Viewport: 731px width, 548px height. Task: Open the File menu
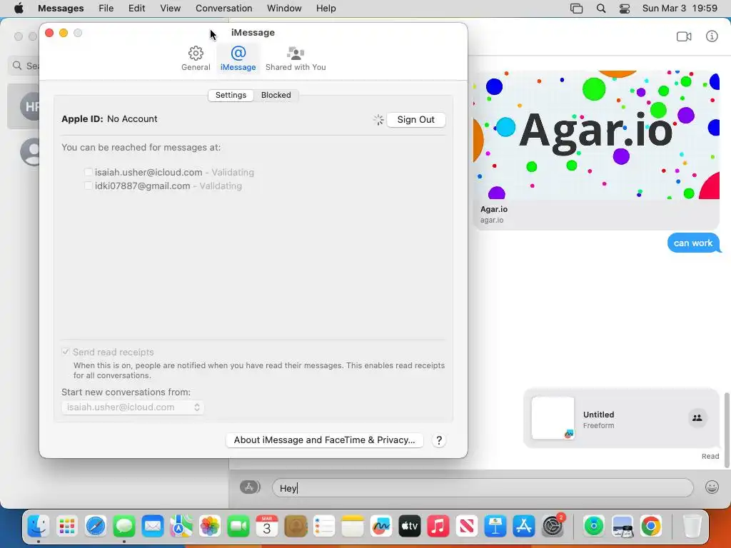click(x=106, y=9)
